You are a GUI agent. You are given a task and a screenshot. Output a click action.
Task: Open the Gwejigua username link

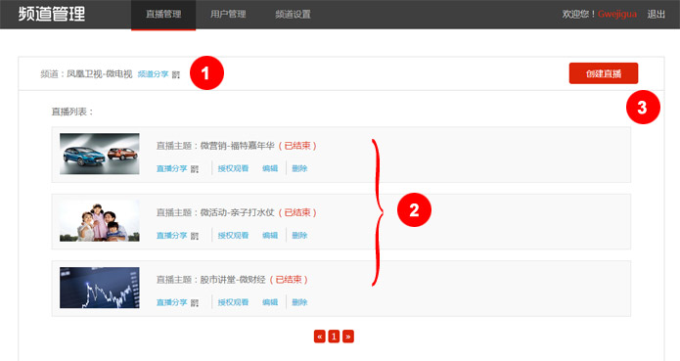(x=617, y=14)
